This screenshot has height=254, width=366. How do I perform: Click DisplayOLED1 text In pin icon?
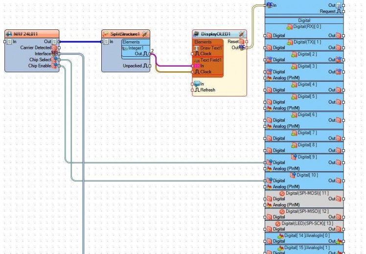(x=197, y=84)
